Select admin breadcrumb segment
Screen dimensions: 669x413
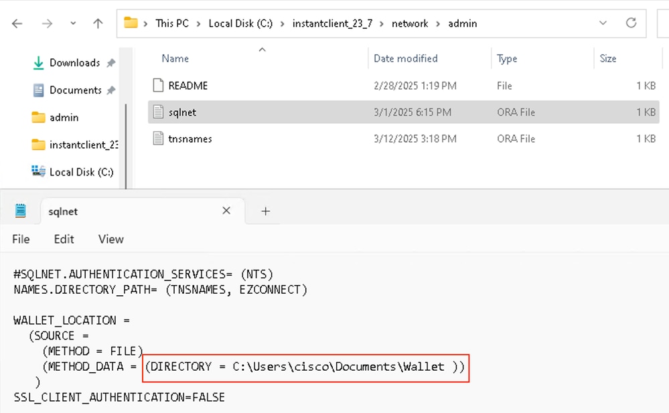pos(463,23)
